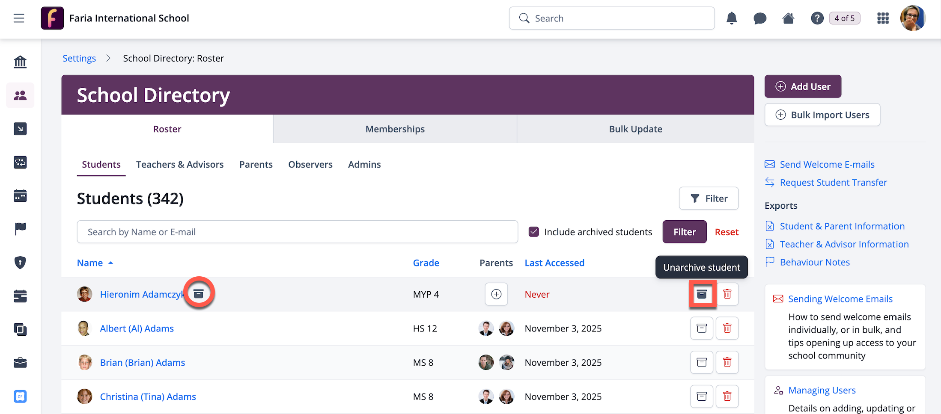941x414 pixels.
Task: Click the Add User button
Action: (x=803, y=86)
